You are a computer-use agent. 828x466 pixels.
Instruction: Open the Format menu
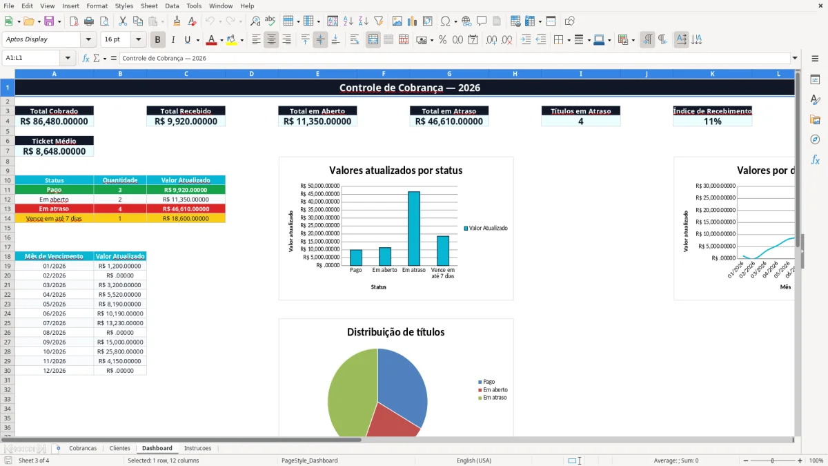pos(97,6)
